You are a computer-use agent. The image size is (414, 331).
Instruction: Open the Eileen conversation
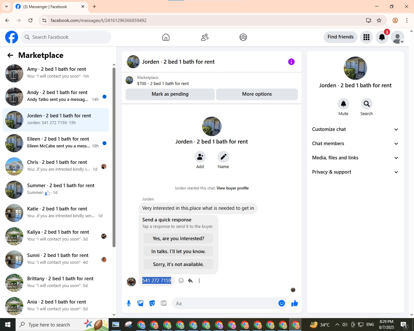click(56, 143)
